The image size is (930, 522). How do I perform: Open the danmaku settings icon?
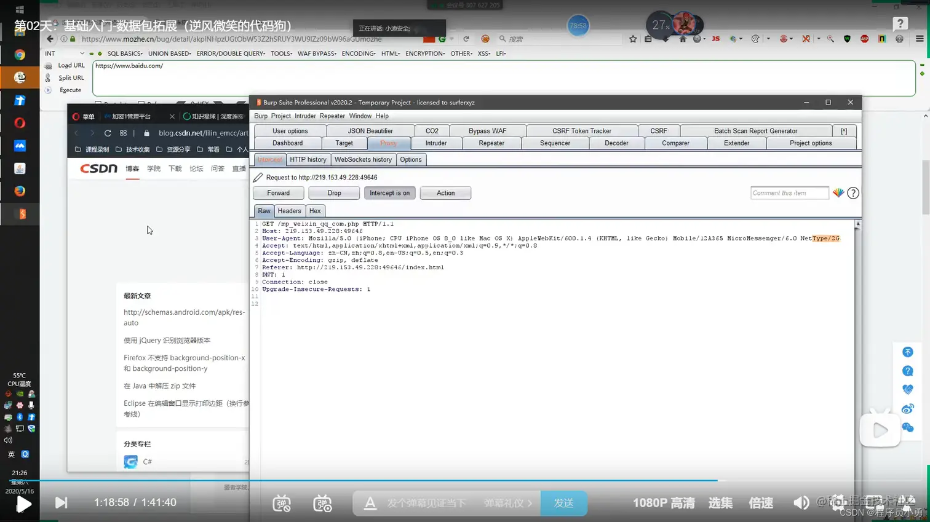pyautogui.click(x=322, y=503)
